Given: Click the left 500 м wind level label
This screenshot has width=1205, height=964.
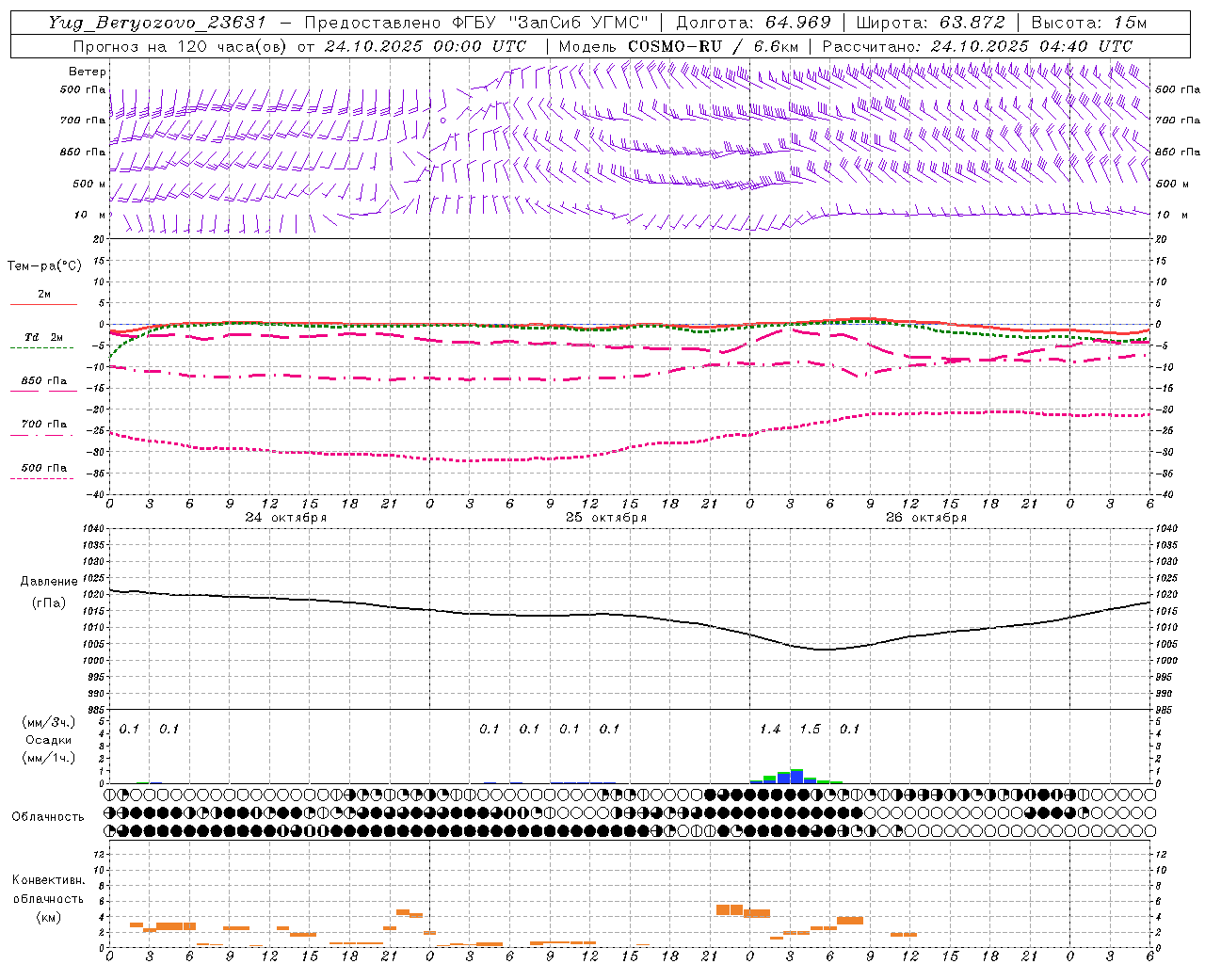Looking at the screenshot, I should (89, 184).
